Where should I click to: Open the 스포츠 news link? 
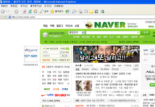click(107, 65)
